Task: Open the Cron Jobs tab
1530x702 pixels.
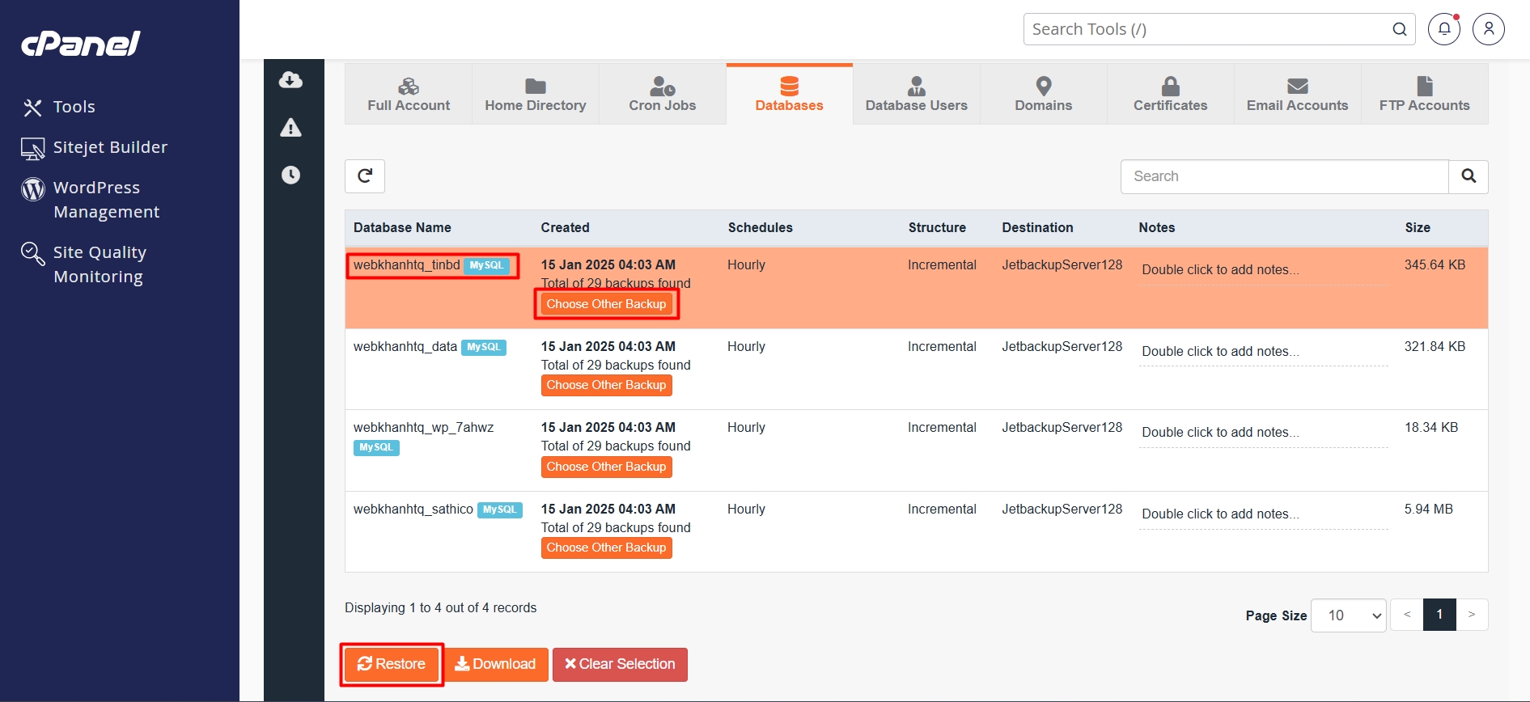Action: click(662, 95)
